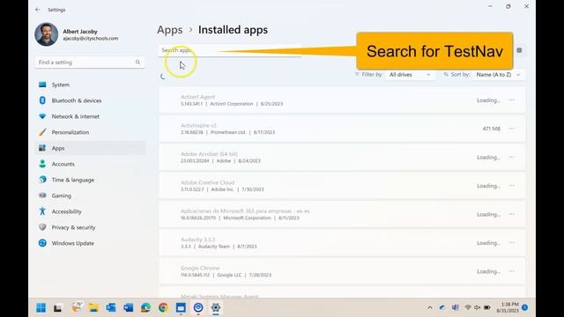Select Network & internet in the sidebar
The image size is (564, 317).
click(x=90, y=116)
